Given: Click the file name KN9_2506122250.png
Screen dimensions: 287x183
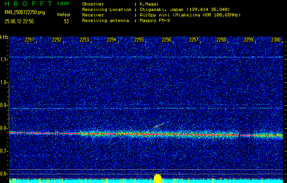Looking at the screenshot, I should (25, 12).
